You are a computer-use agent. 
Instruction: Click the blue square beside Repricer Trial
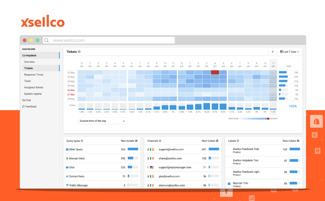click(229, 184)
